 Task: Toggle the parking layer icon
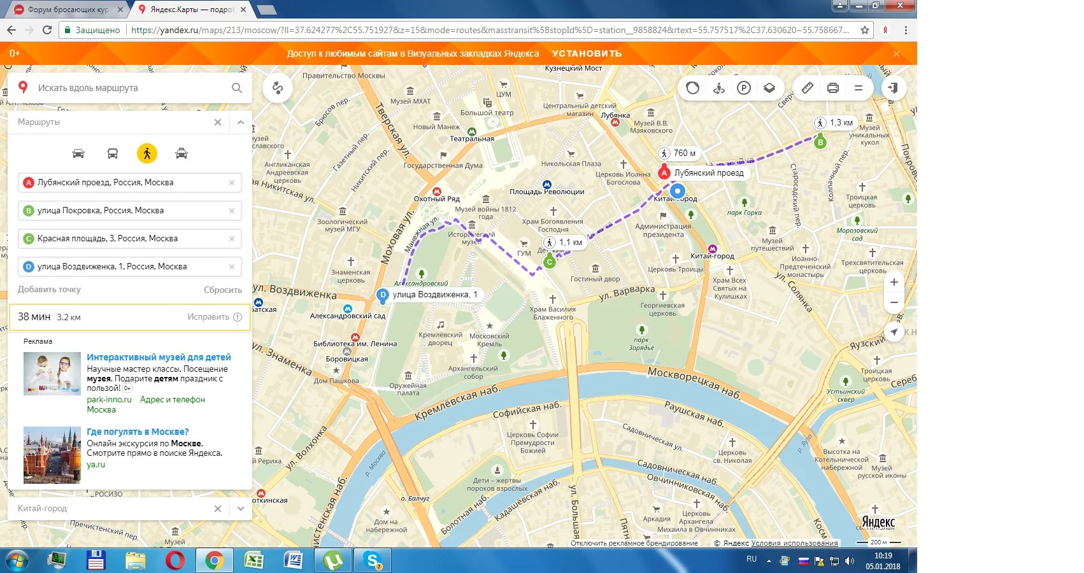tap(744, 88)
